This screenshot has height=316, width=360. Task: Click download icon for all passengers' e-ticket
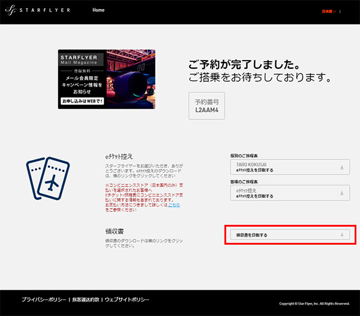(342, 192)
